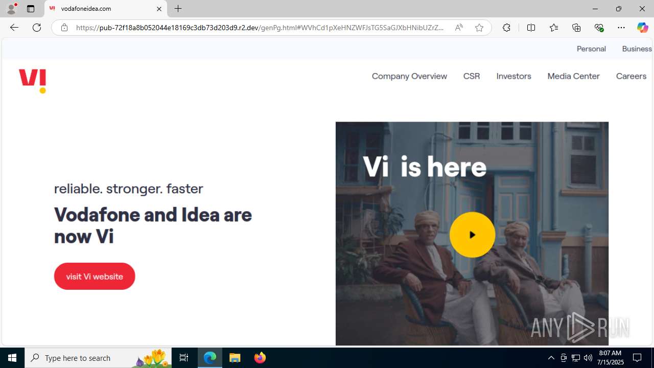The width and height of the screenshot is (654, 368).
Task: Play the Vi is here video
Action: click(x=472, y=235)
